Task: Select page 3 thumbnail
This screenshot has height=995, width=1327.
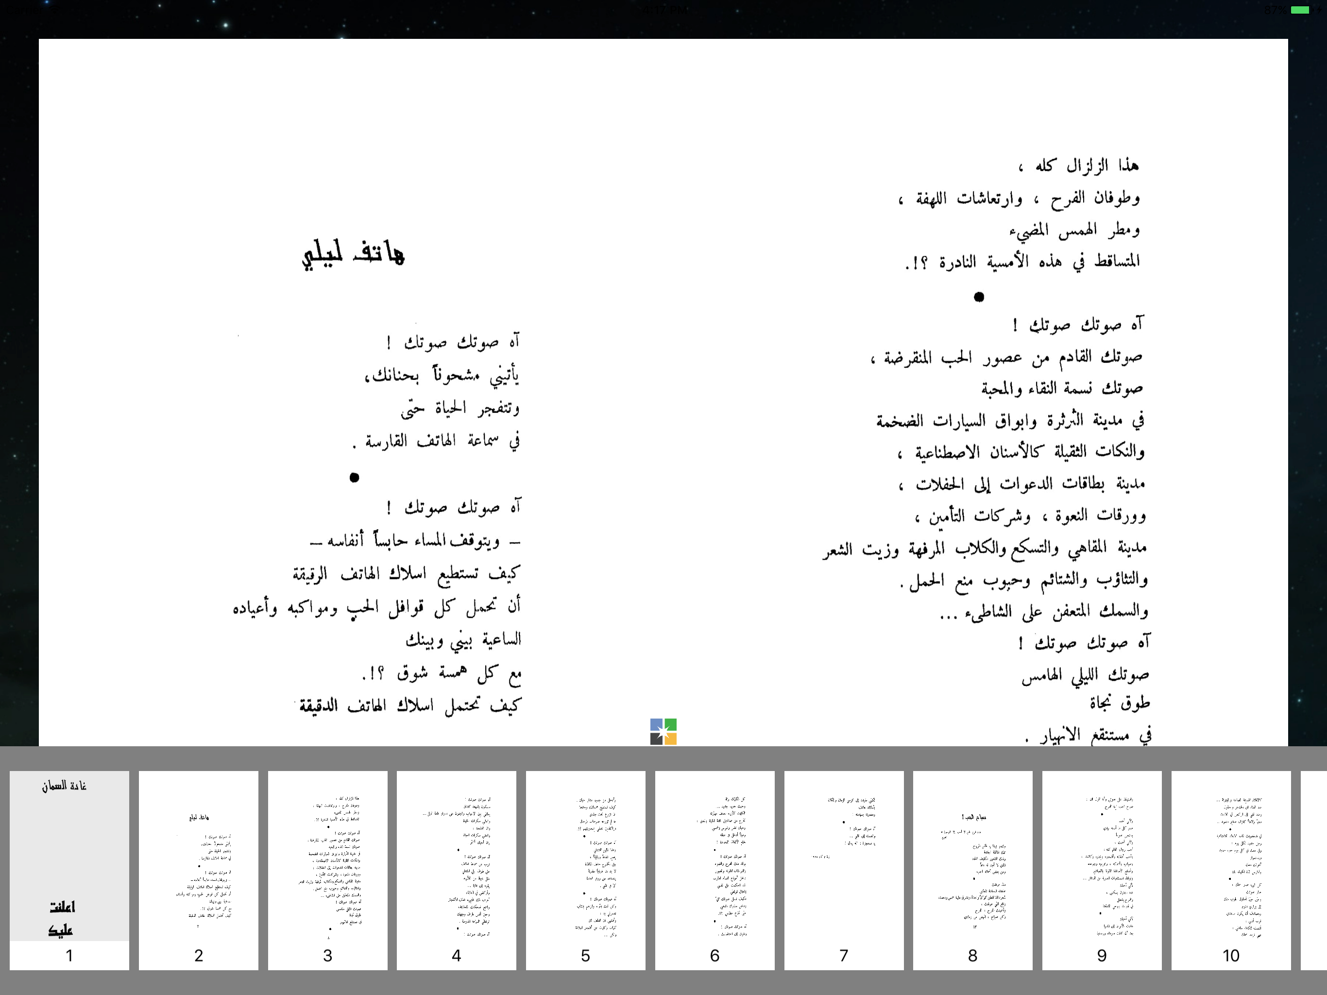Action: (327, 870)
